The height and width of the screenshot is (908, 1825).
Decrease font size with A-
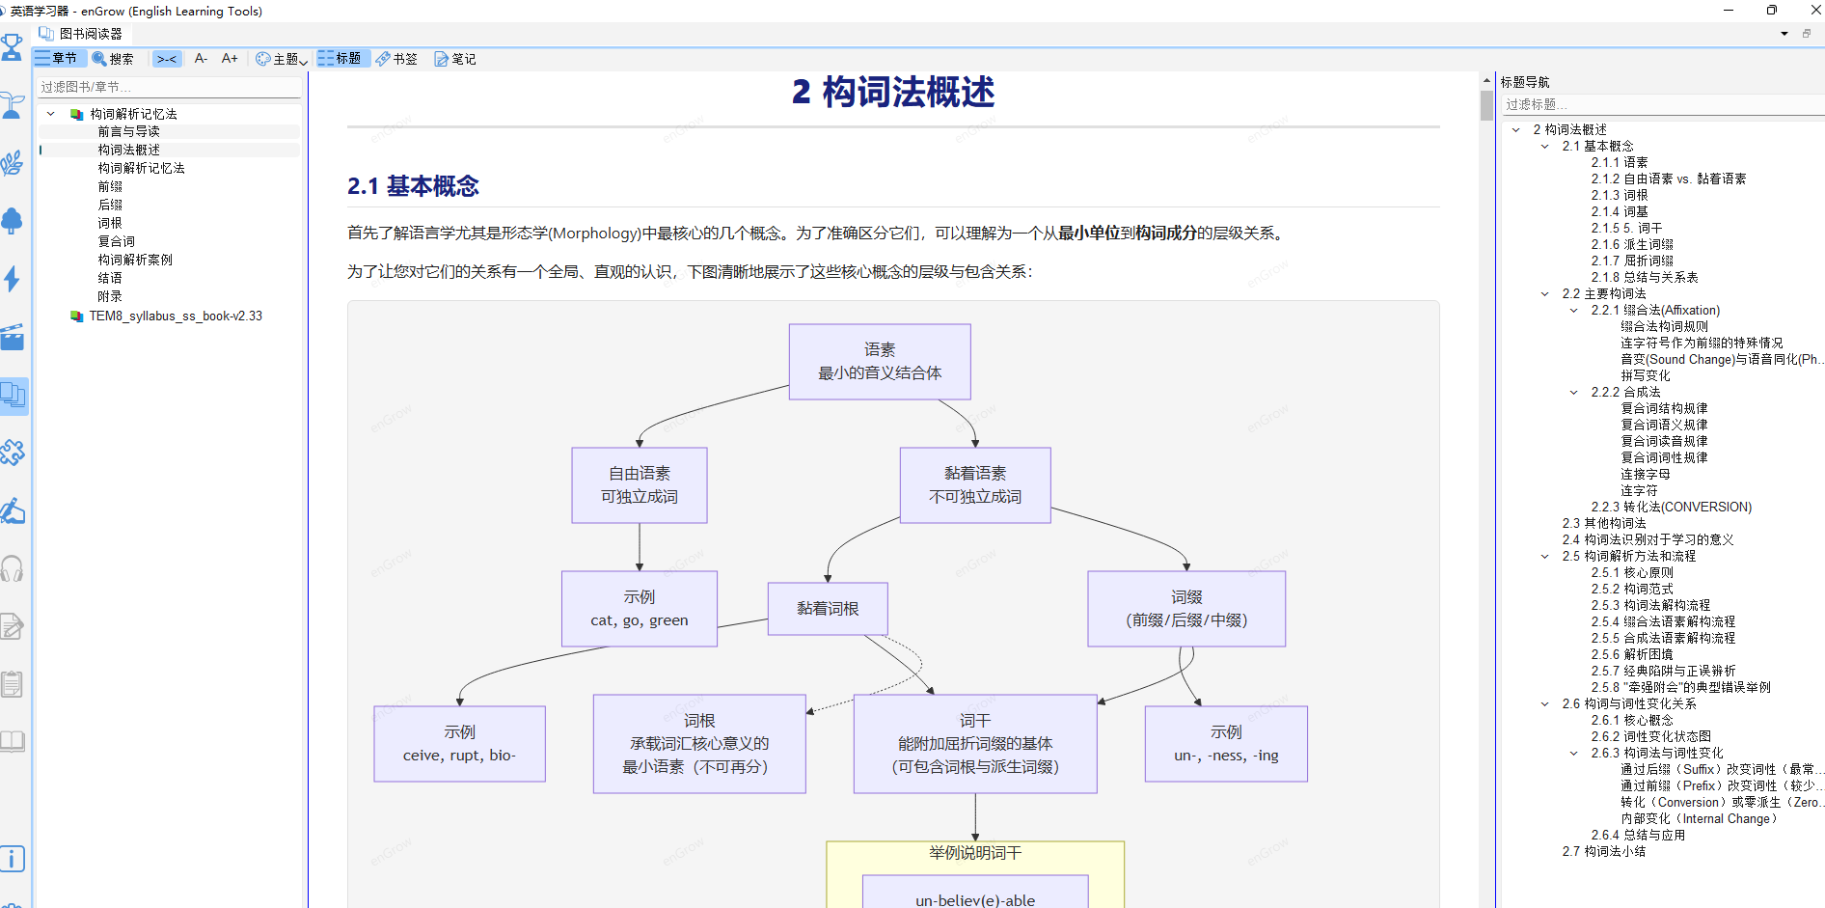201,59
